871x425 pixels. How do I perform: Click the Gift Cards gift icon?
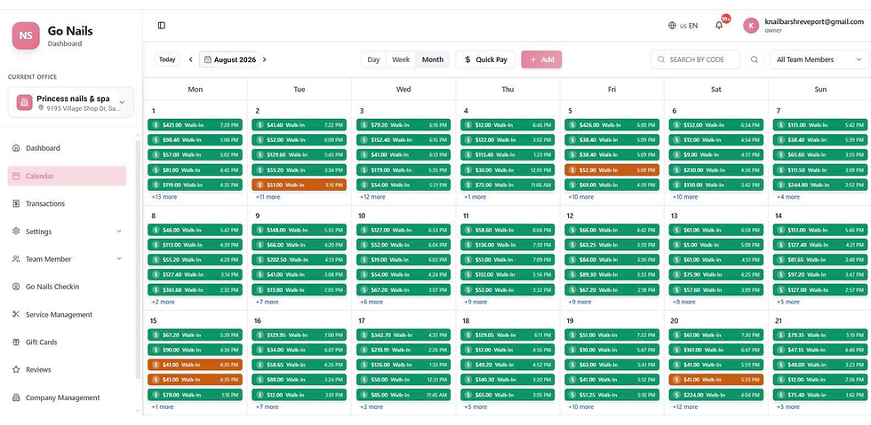click(16, 342)
